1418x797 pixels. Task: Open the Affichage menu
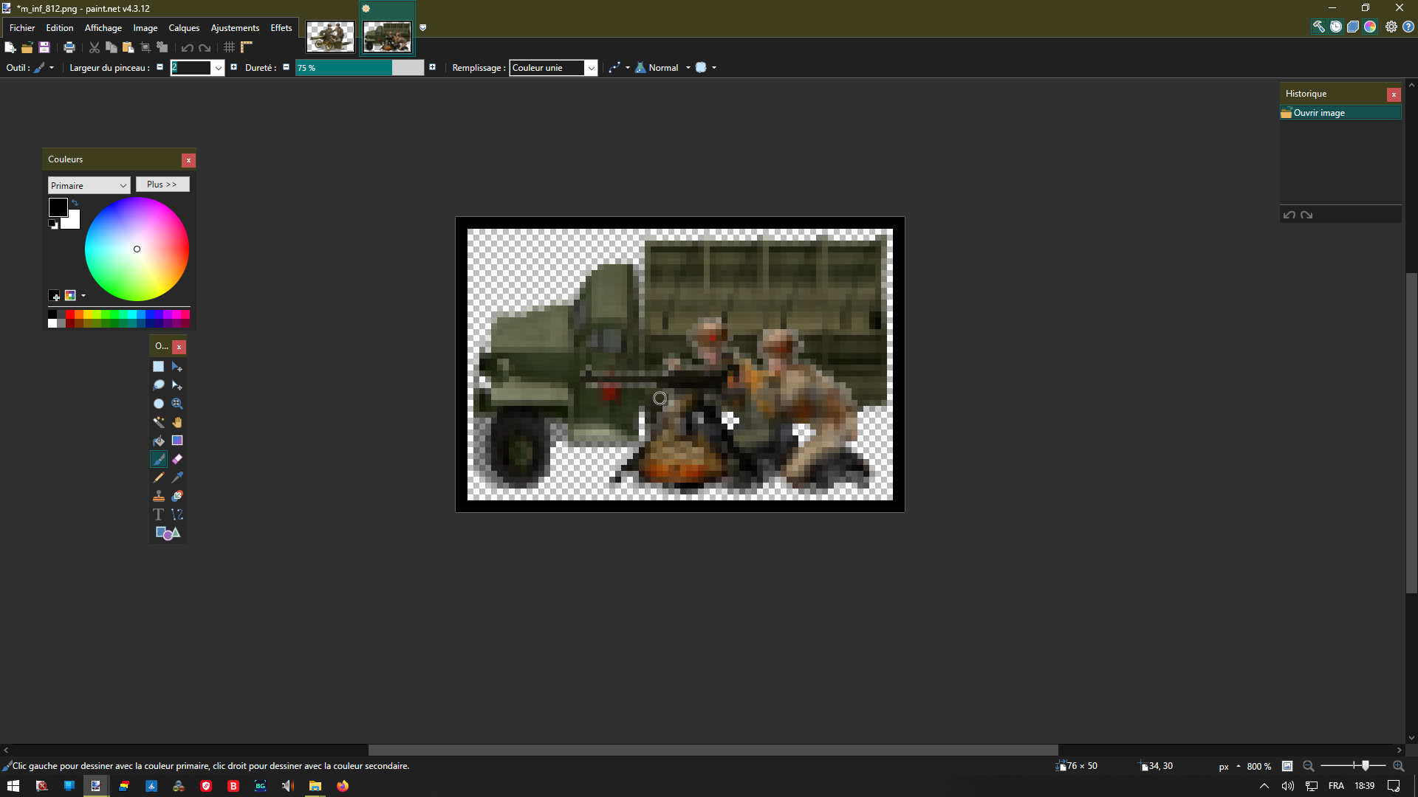[x=103, y=27]
